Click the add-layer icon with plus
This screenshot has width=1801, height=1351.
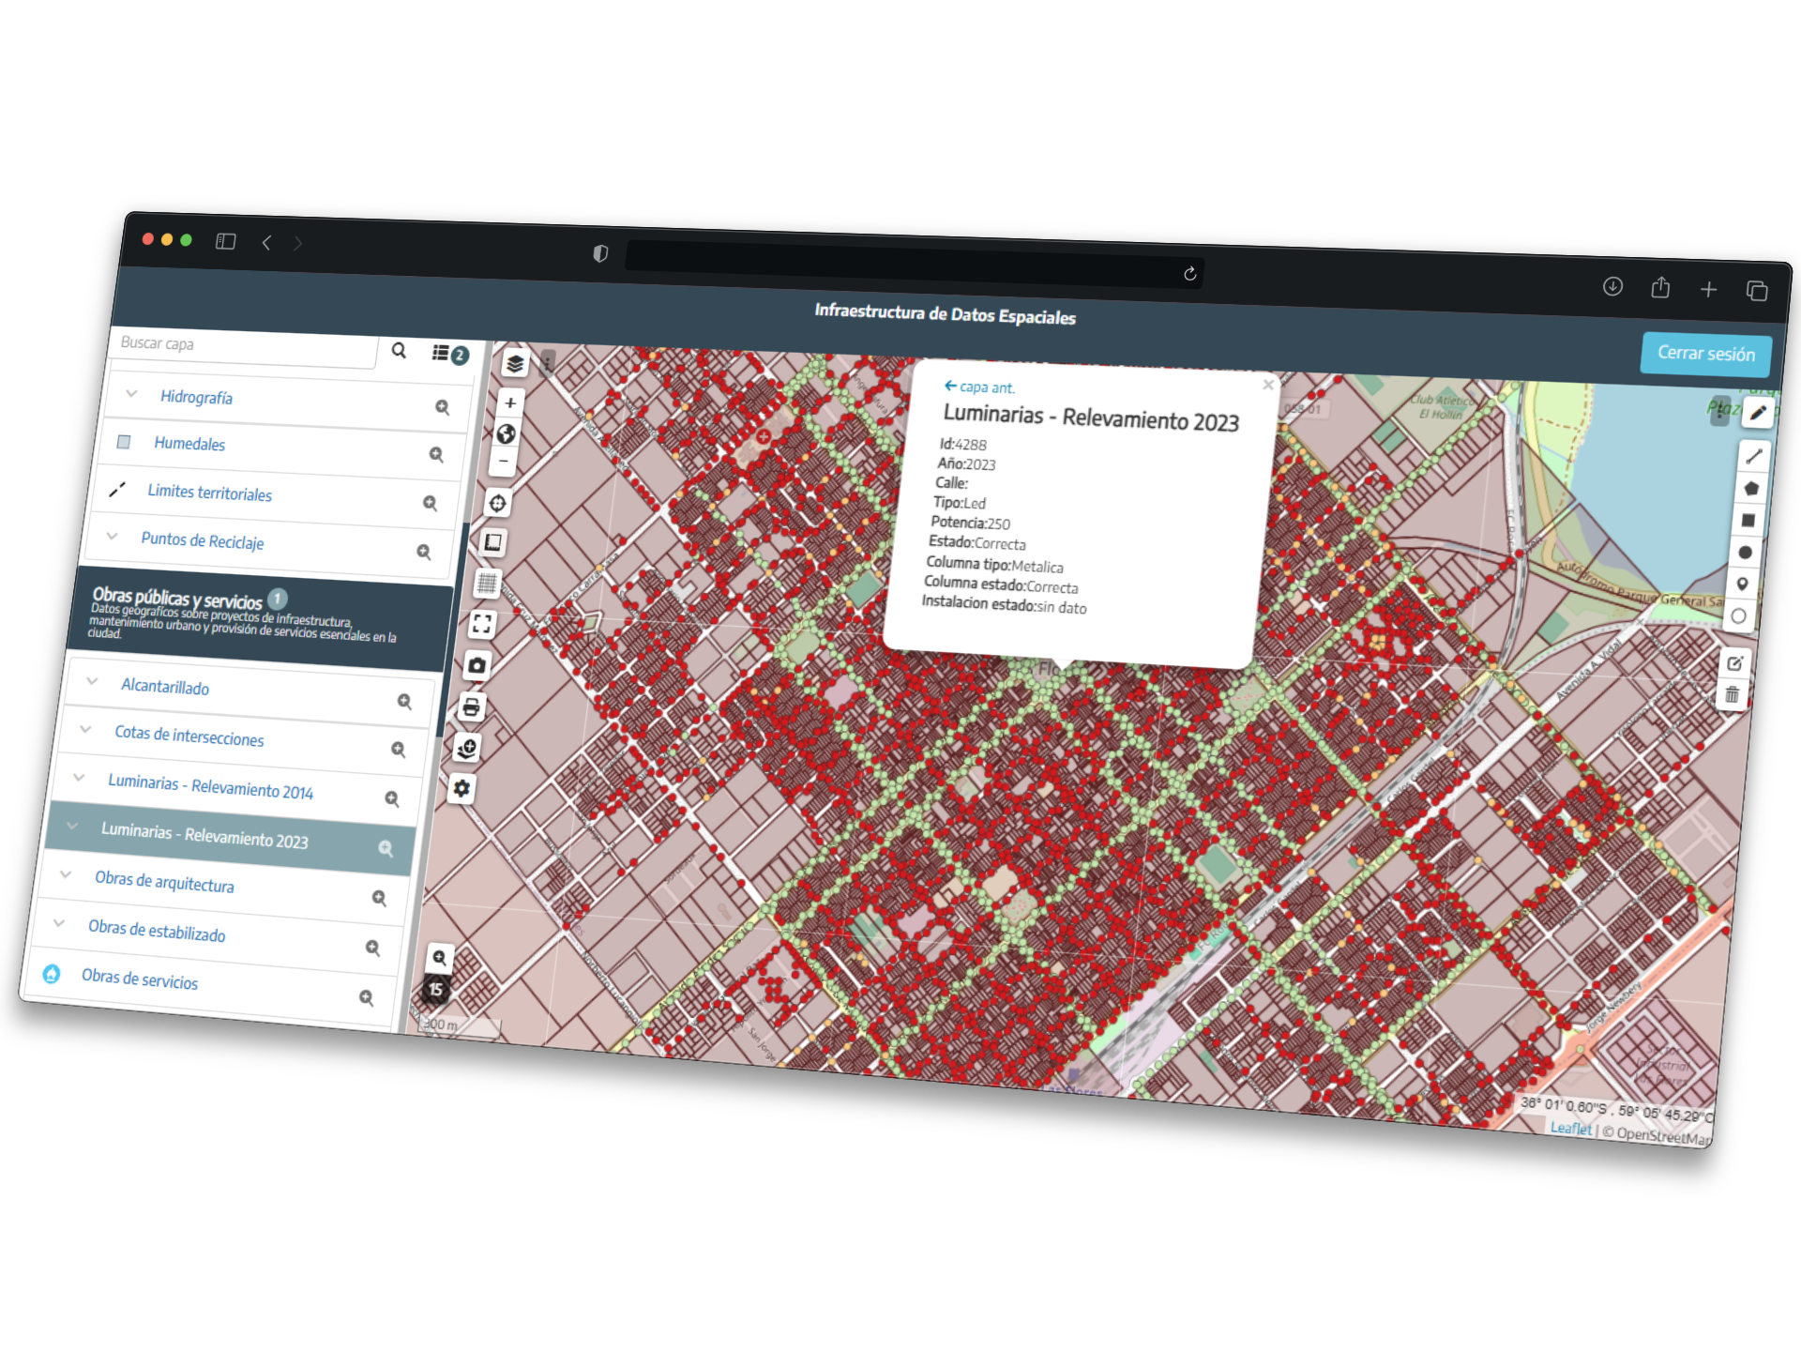coord(467,748)
